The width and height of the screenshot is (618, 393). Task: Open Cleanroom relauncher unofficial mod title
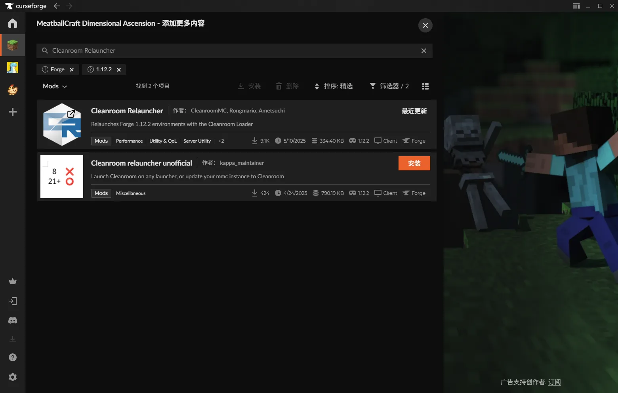click(x=141, y=163)
